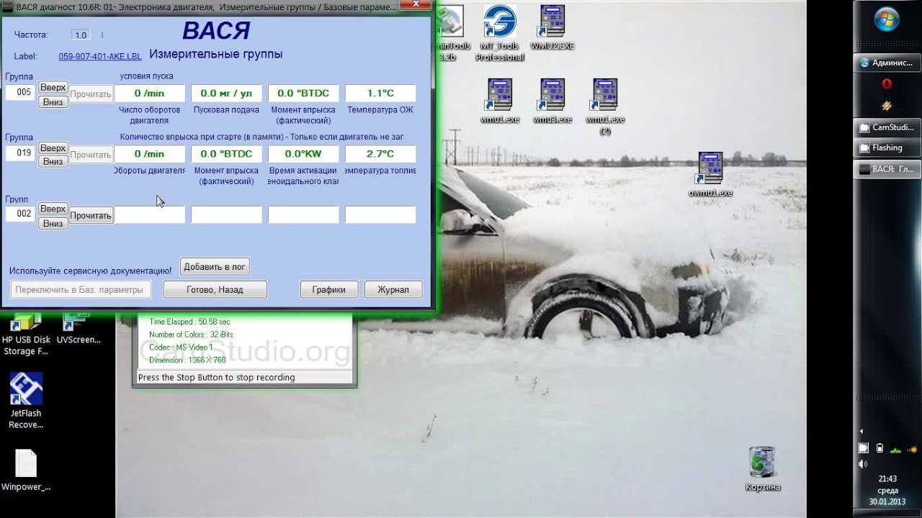The width and height of the screenshot is (922, 518).
Task: Click the Windows Start orb
Action: pos(886,19)
